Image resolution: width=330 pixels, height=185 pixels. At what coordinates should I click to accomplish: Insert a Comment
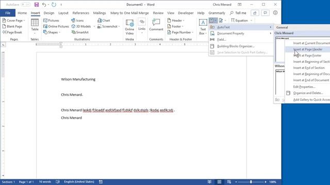coord(156,25)
